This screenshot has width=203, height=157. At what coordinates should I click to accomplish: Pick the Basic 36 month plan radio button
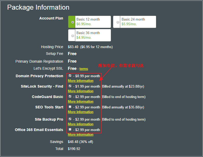(72, 36)
